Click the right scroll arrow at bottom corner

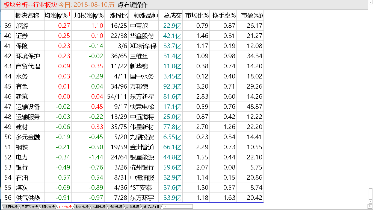pos(370,206)
